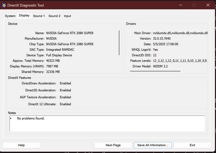Go to the Sound 2 tab
The width and height of the screenshot is (216, 153).
click(x=54, y=16)
